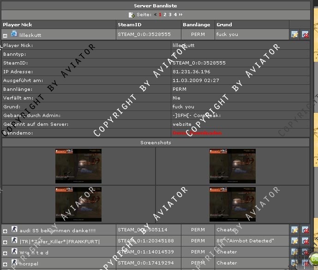This screenshot has width=318, height=270.
Task: Click the Counter-Strike icon next to horspel
Action: point(14,263)
